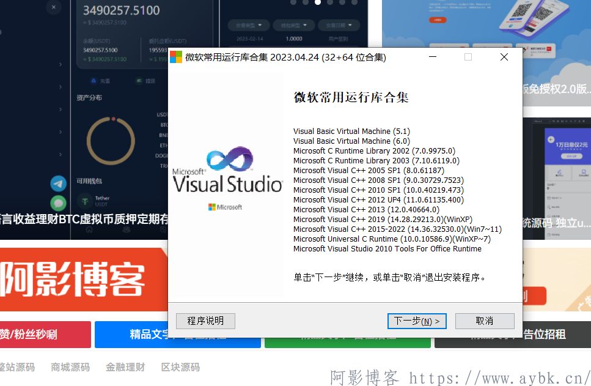Select the 金融理财 category tab

point(125,367)
